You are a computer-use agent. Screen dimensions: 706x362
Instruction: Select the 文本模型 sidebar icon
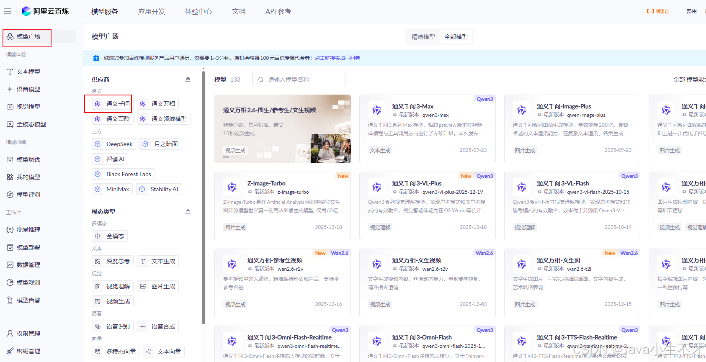click(10, 72)
